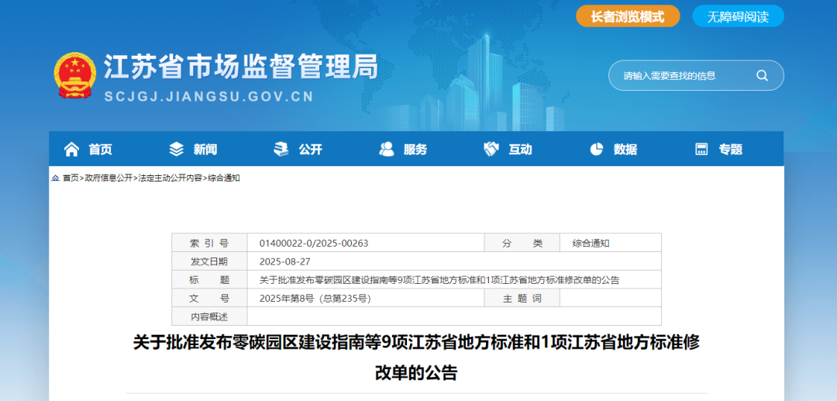837x401 pixels.
Task: Click the layers icon beside 新闻
Action: 176,149
